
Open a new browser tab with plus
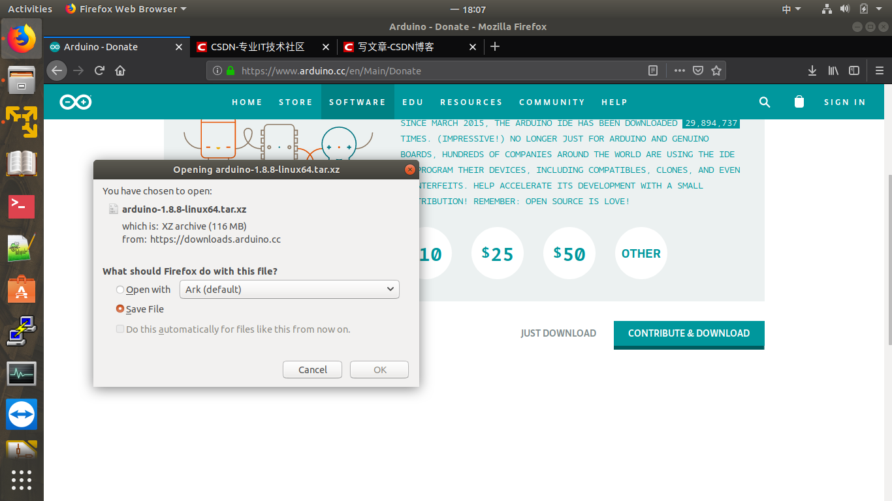495,46
